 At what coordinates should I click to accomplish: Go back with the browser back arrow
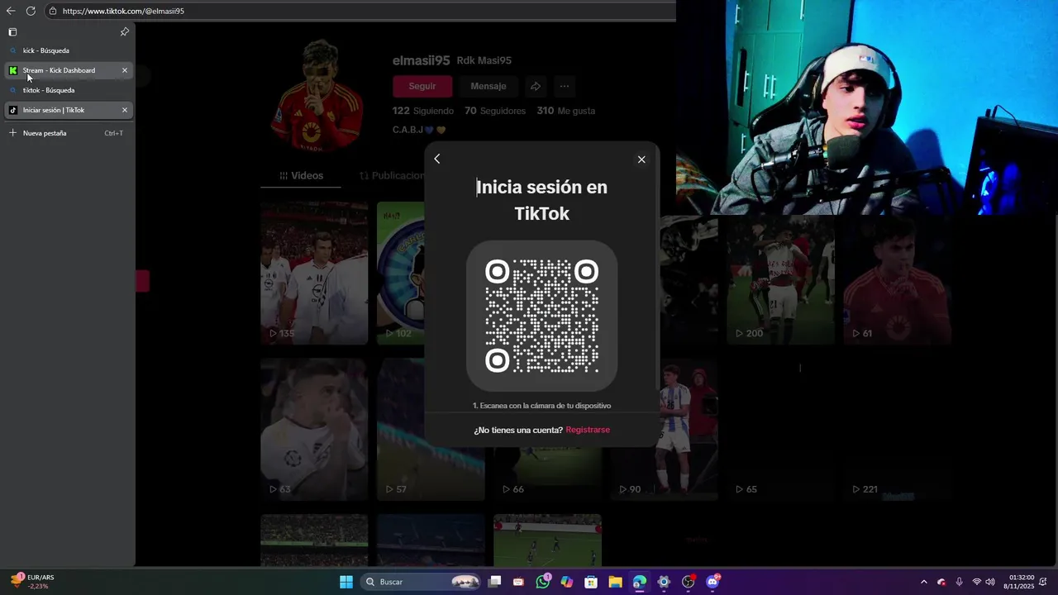coord(11,11)
